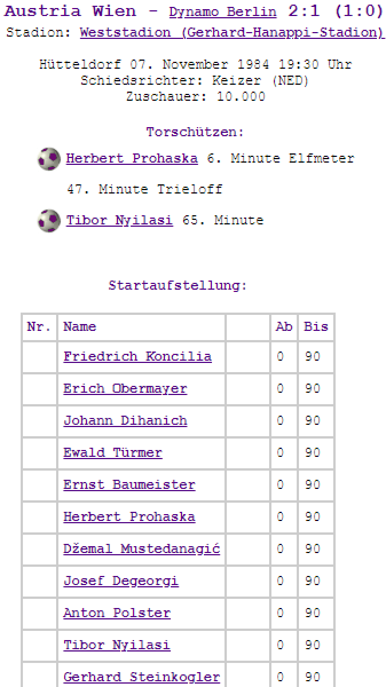
Task: Click the soccer ball icon beside Herbert Prohaska's goal
Action: (x=49, y=159)
